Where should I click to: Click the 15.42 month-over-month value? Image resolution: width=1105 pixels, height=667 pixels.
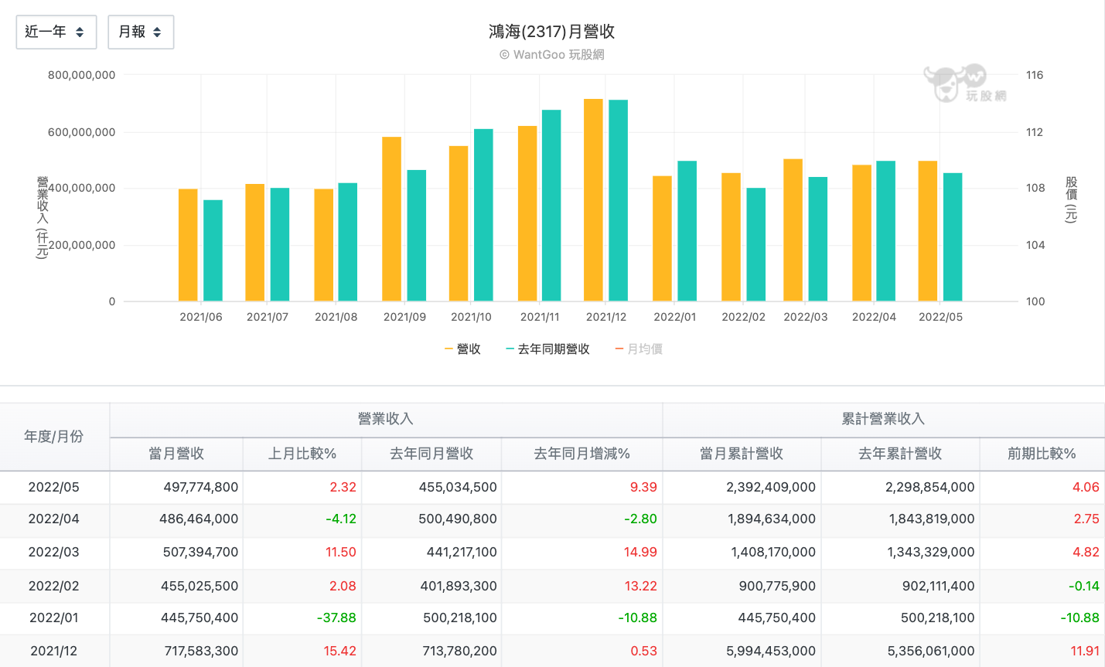click(x=340, y=652)
